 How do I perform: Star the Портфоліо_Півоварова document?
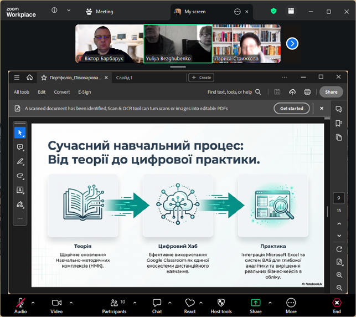[44, 78]
